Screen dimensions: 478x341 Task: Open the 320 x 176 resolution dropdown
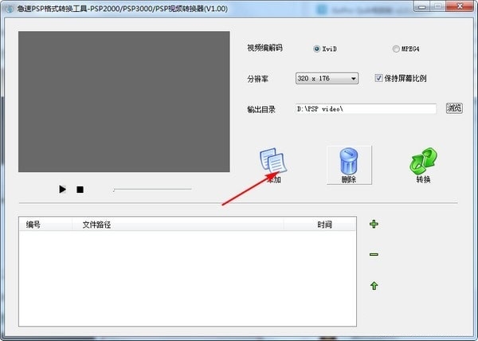(x=327, y=78)
